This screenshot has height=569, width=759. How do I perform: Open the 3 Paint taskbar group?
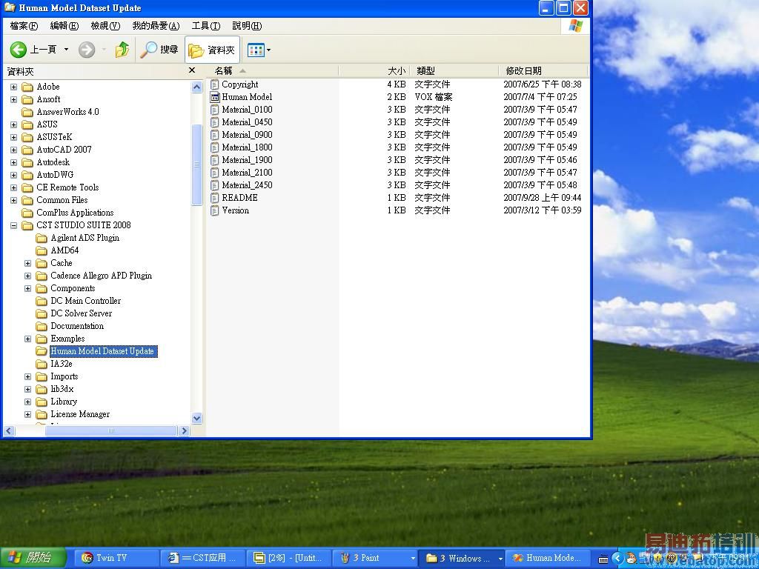coord(375,558)
